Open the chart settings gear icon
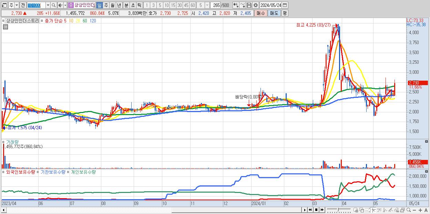Image resolution: width=430 pixels, height=214 pixels. tap(255, 5)
